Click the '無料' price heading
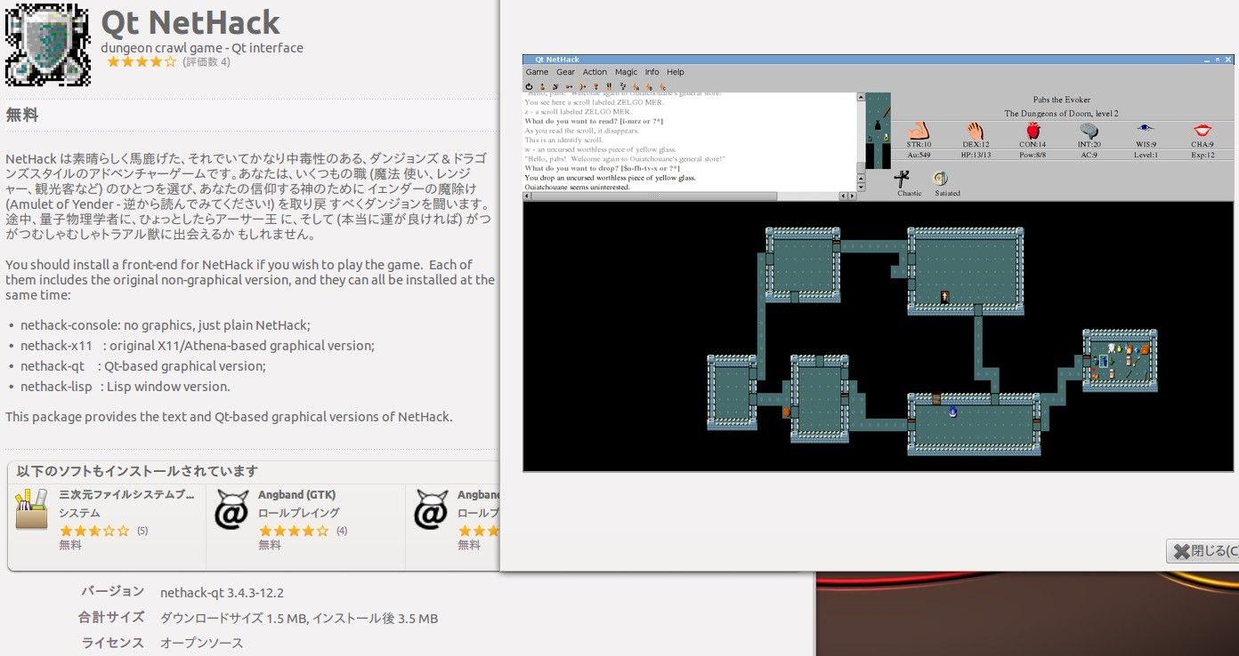The image size is (1239, 656). (22, 115)
